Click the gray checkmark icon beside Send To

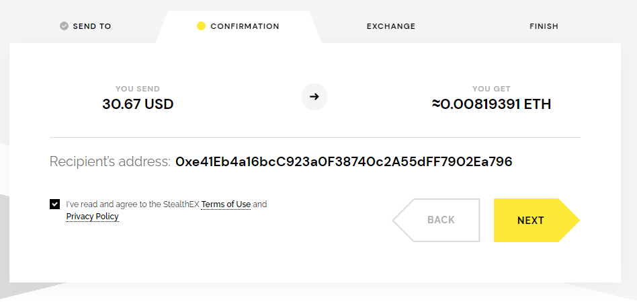click(x=64, y=26)
